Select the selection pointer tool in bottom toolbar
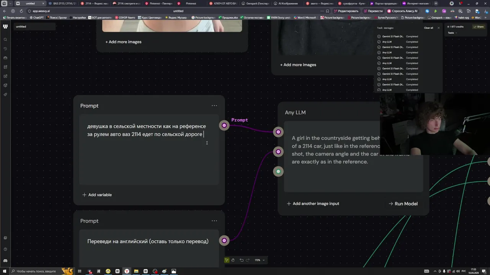The image size is (490, 275). click(227, 260)
